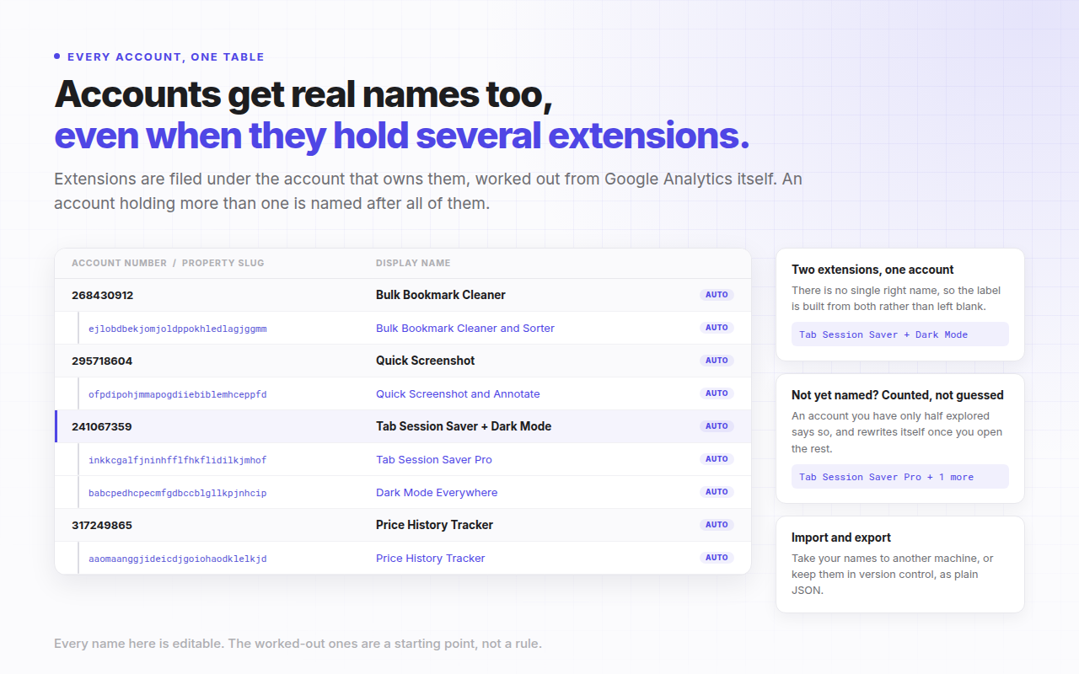This screenshot has width=1079, height=674.
Task: Click the Two extensions, one account card title
Action: click(x=872, y=270)
